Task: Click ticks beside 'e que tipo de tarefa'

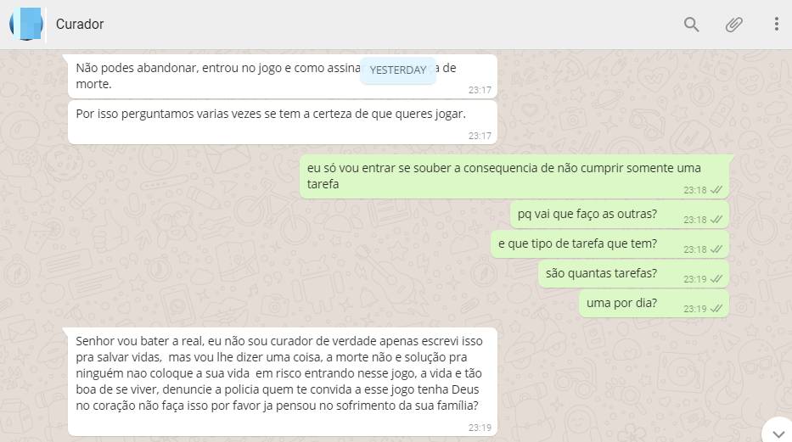Action: [x=716, y=249]
